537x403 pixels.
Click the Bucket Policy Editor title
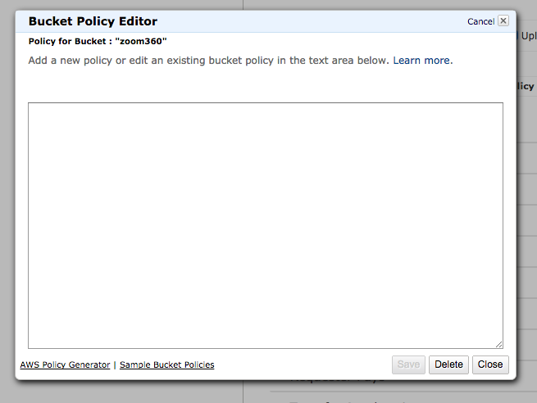(93, 21)
